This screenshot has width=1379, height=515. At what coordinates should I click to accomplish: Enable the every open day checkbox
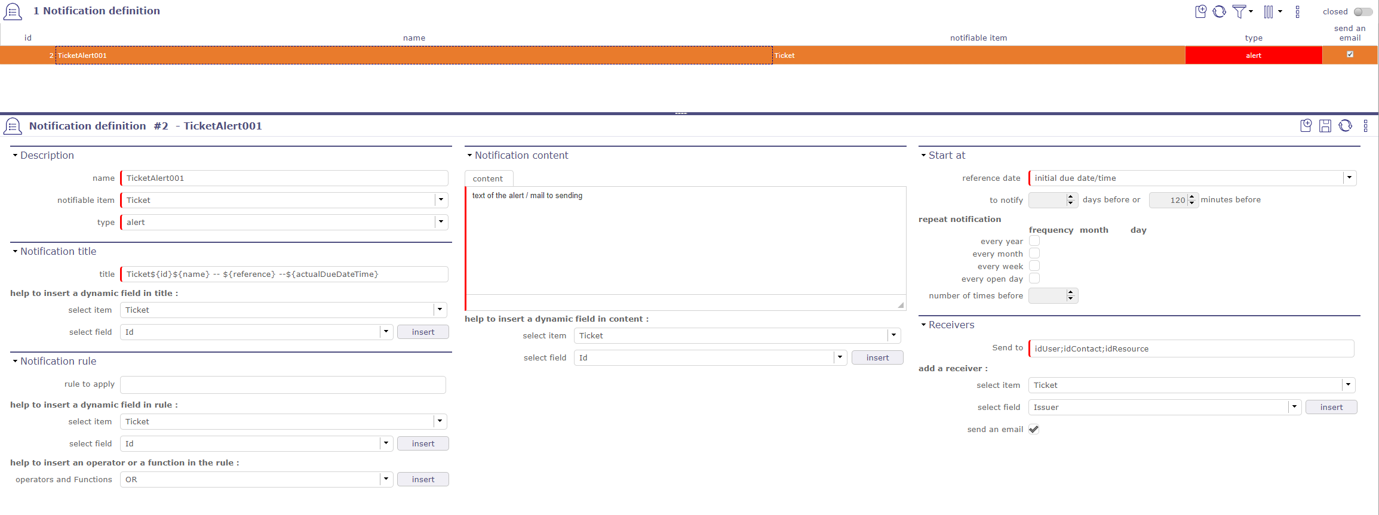click(x=1034, y=278)
